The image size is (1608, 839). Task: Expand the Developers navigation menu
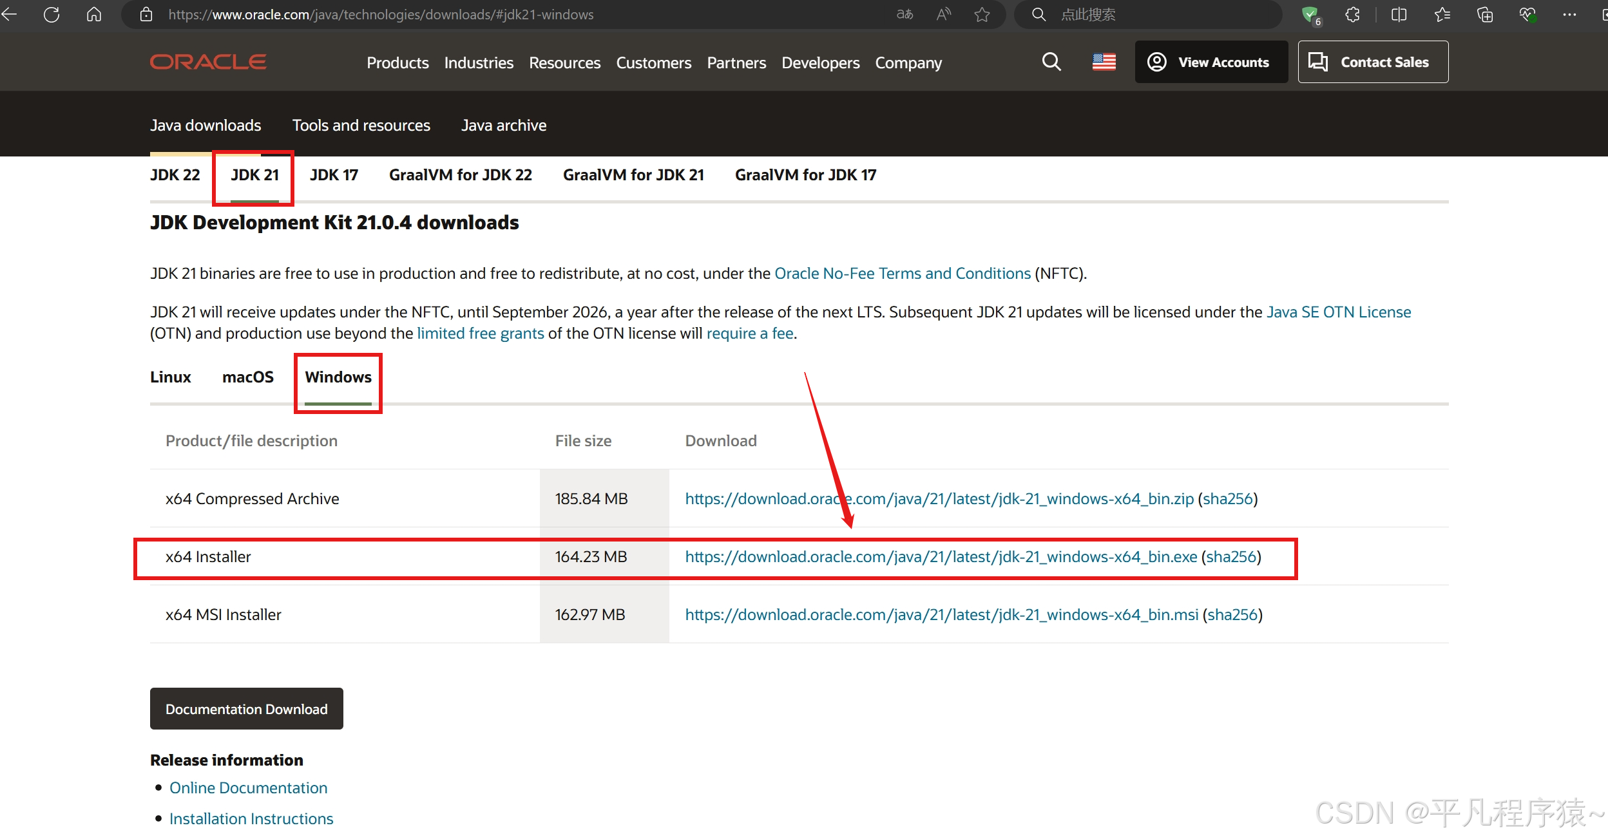pyautogui.click(x=820, y=62)
